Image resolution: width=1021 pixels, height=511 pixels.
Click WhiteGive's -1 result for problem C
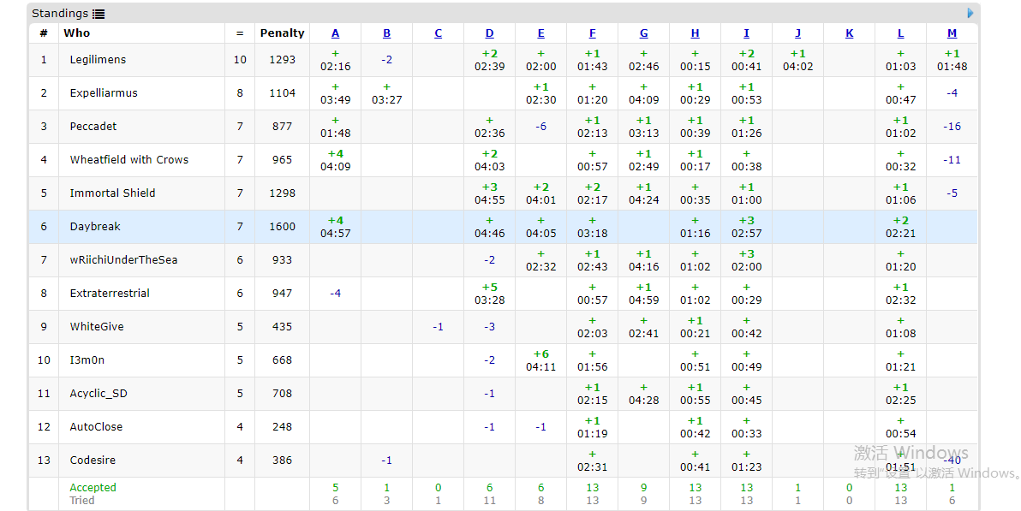[x=438, y=327]
